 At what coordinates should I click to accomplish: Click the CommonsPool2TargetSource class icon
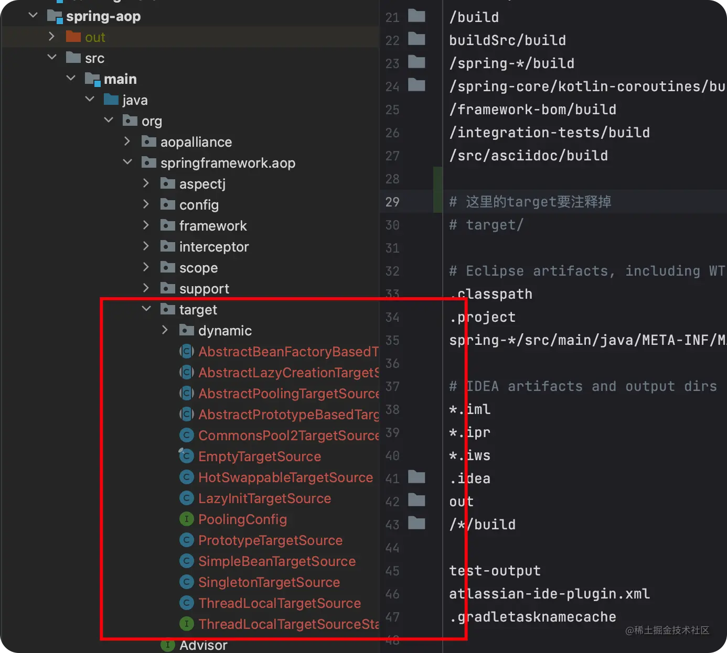coord(187,435)
